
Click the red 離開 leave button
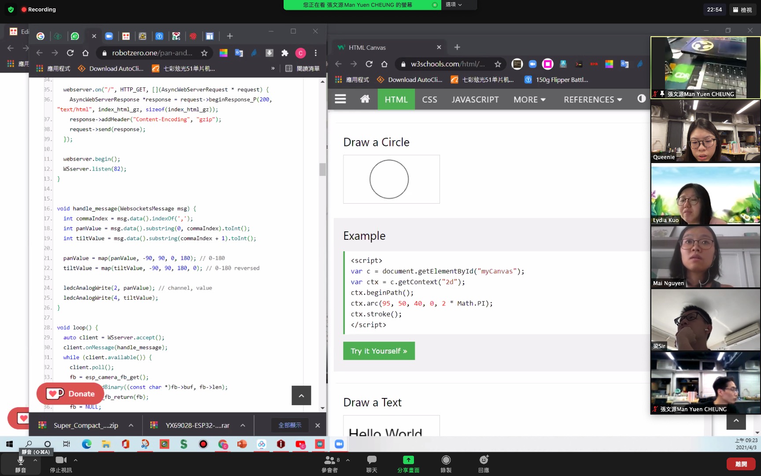[x=741, y=464]
